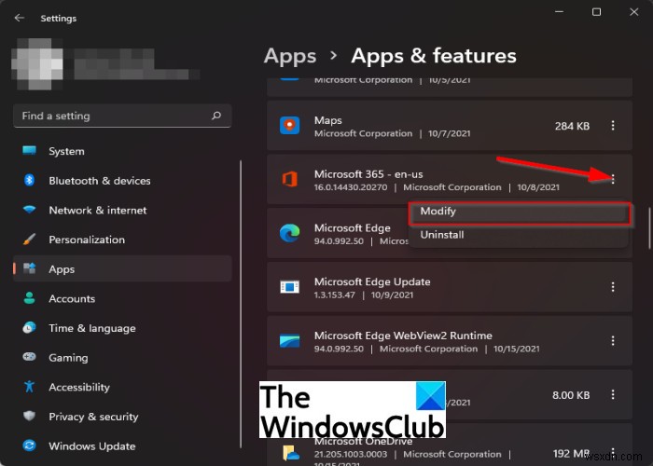
Task: Click the Gaming controller icon
Action: [x=29, y=357]
